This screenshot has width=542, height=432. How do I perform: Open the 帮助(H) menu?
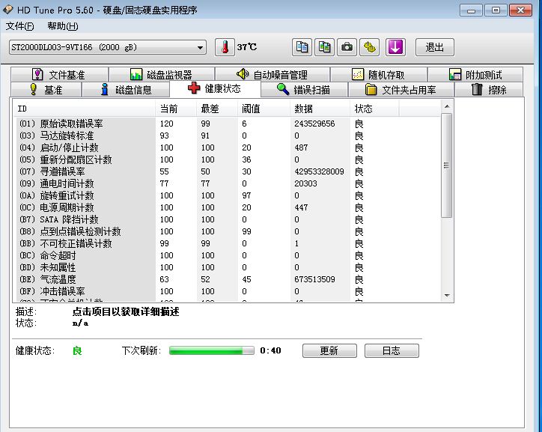[x=62, y=26]
